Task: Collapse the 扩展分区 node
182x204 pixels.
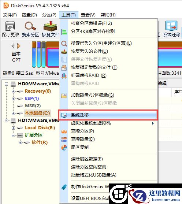Action: tap(13, 135)
